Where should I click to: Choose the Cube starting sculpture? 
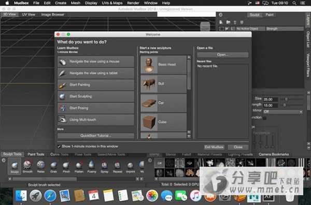point(163,122)
